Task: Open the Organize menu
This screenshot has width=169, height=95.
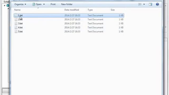Action: [20, 4]
